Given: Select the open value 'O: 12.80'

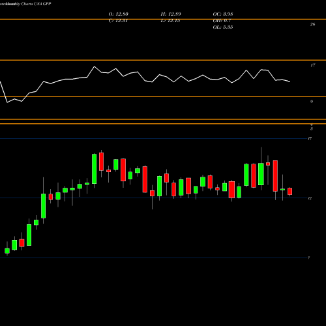Looking at the screenshot, I should click(118, 14).
